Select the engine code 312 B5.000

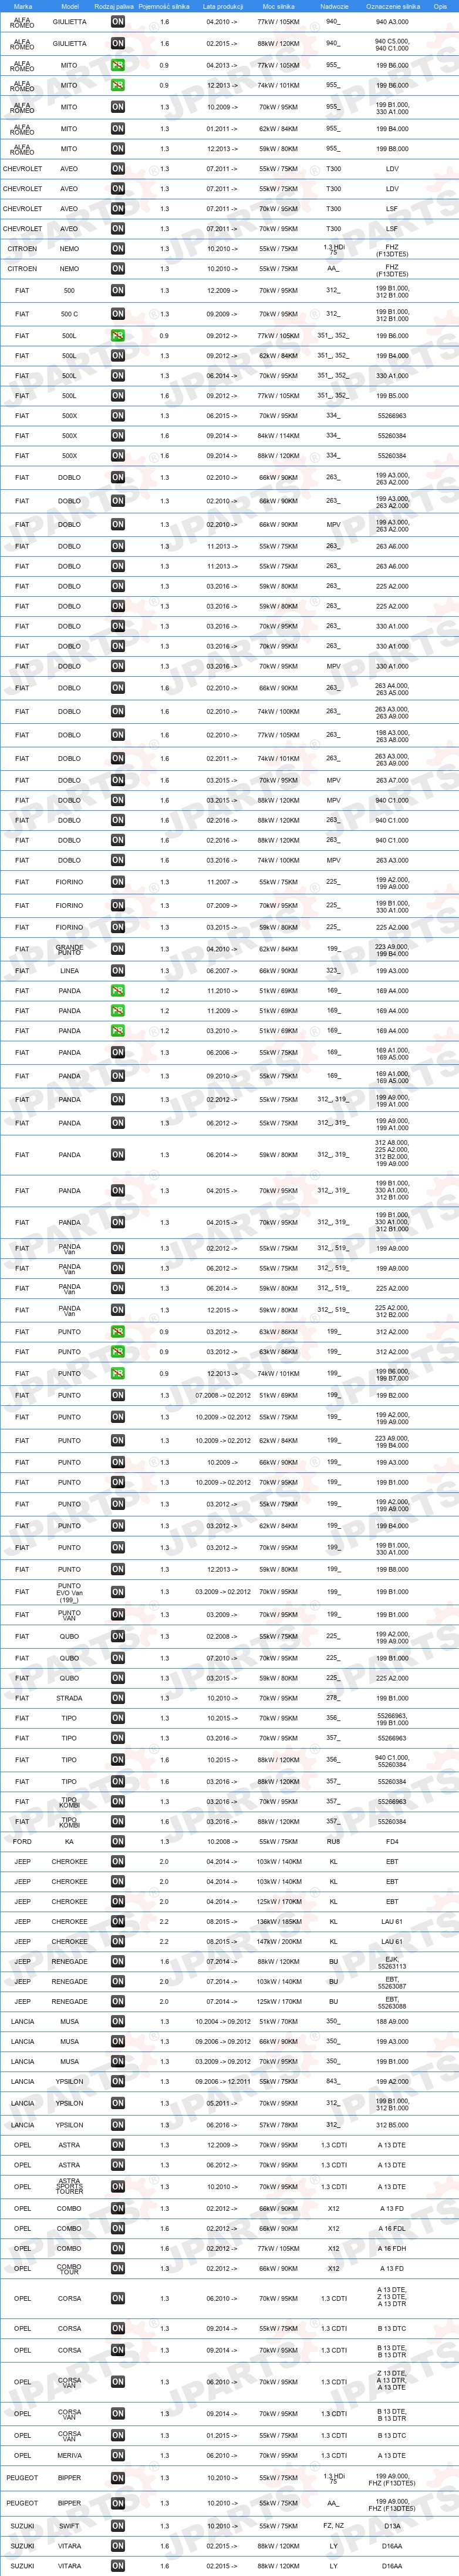click(392, 2125)
